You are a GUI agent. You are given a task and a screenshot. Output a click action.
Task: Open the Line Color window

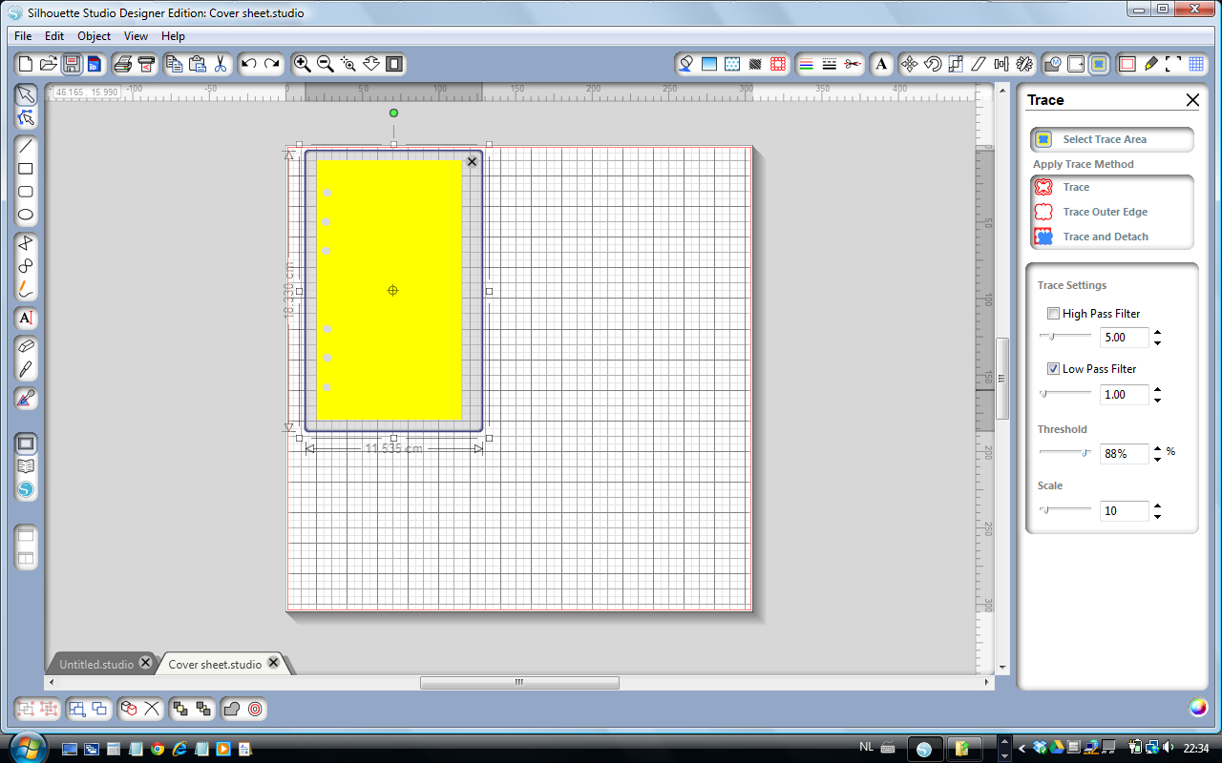(x=806, y=64)
